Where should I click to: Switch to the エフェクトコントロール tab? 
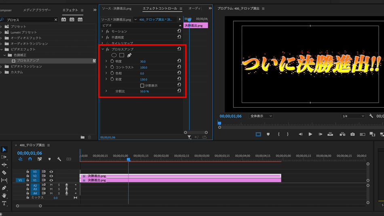tap(160, 8)
